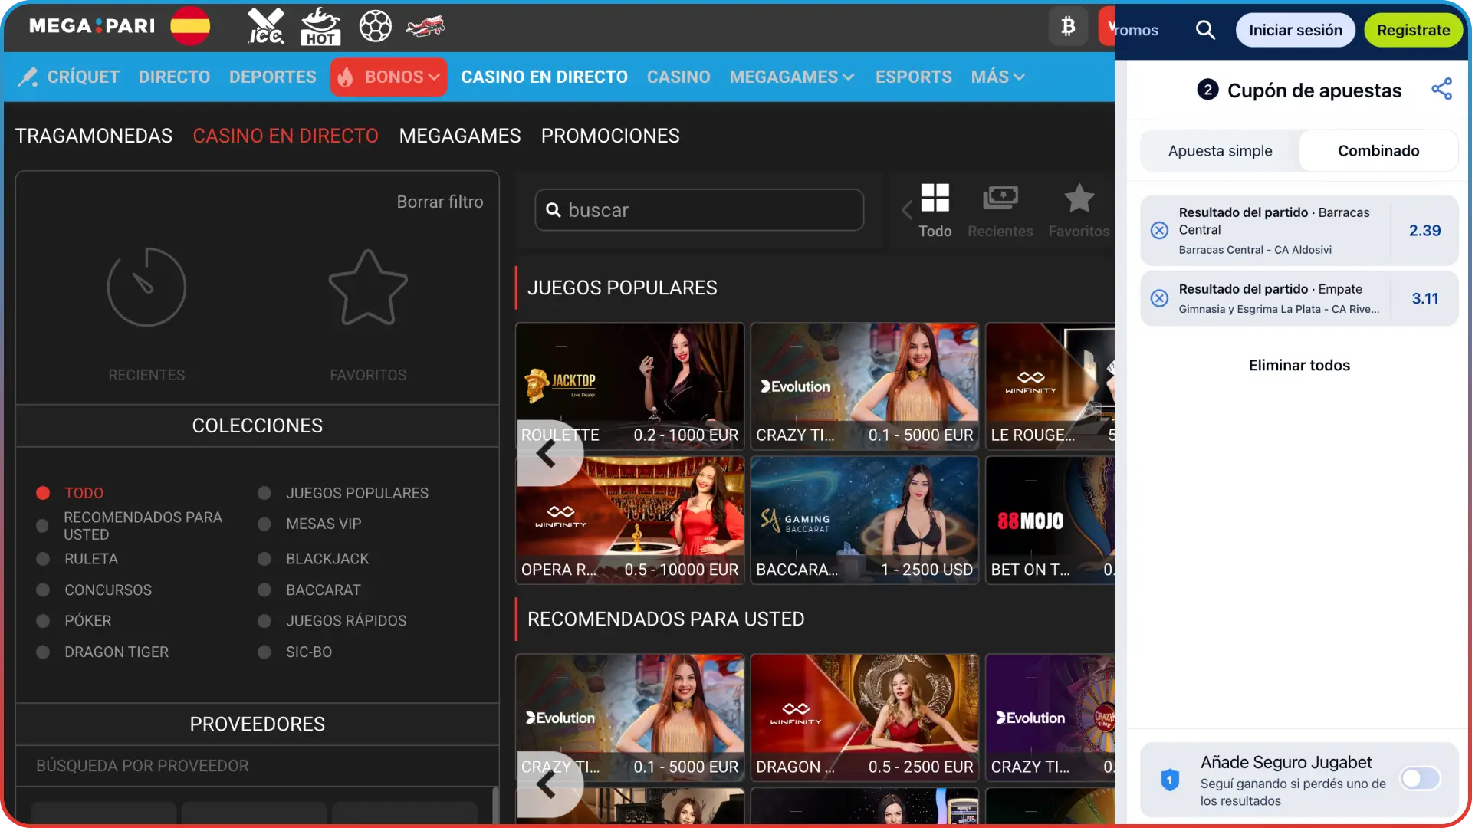Viewport: 1472px width, 828px height.
Task: Open the Esports nav item
Action: click(x=913, y=77)
